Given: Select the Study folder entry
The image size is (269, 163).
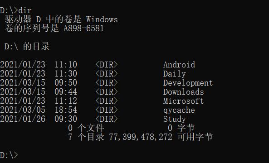Looking at the screenshot, I should pyautogui.click(x=175, y=119).
